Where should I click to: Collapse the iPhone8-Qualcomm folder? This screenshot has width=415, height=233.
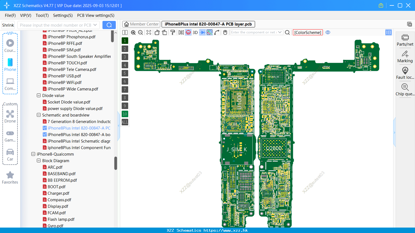click(33, 154)
